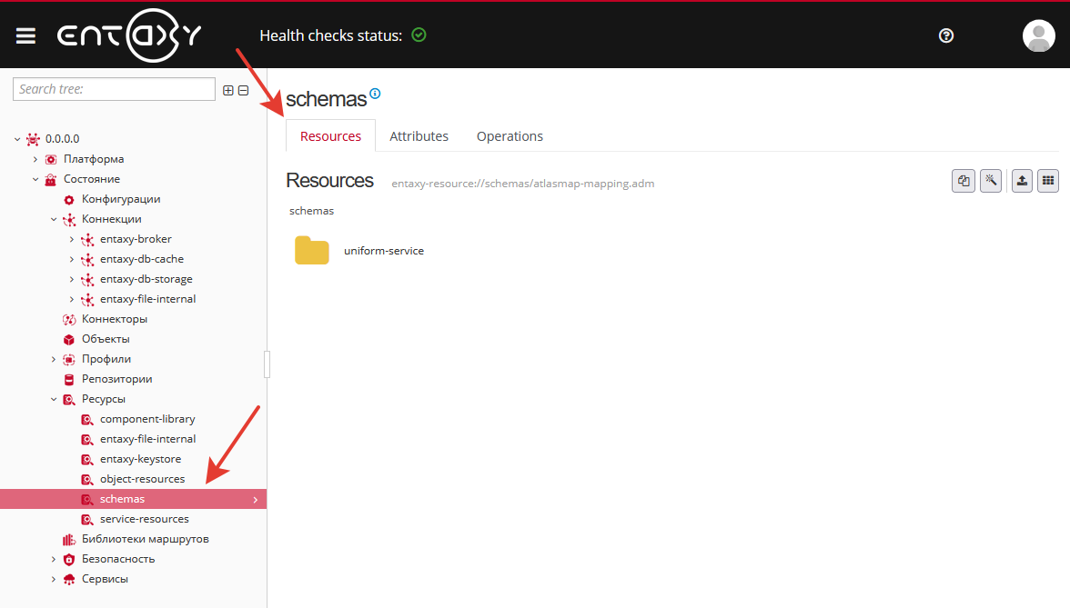Switch to the Attributes tab
The image size is (1070, 608).
point(419,136)
